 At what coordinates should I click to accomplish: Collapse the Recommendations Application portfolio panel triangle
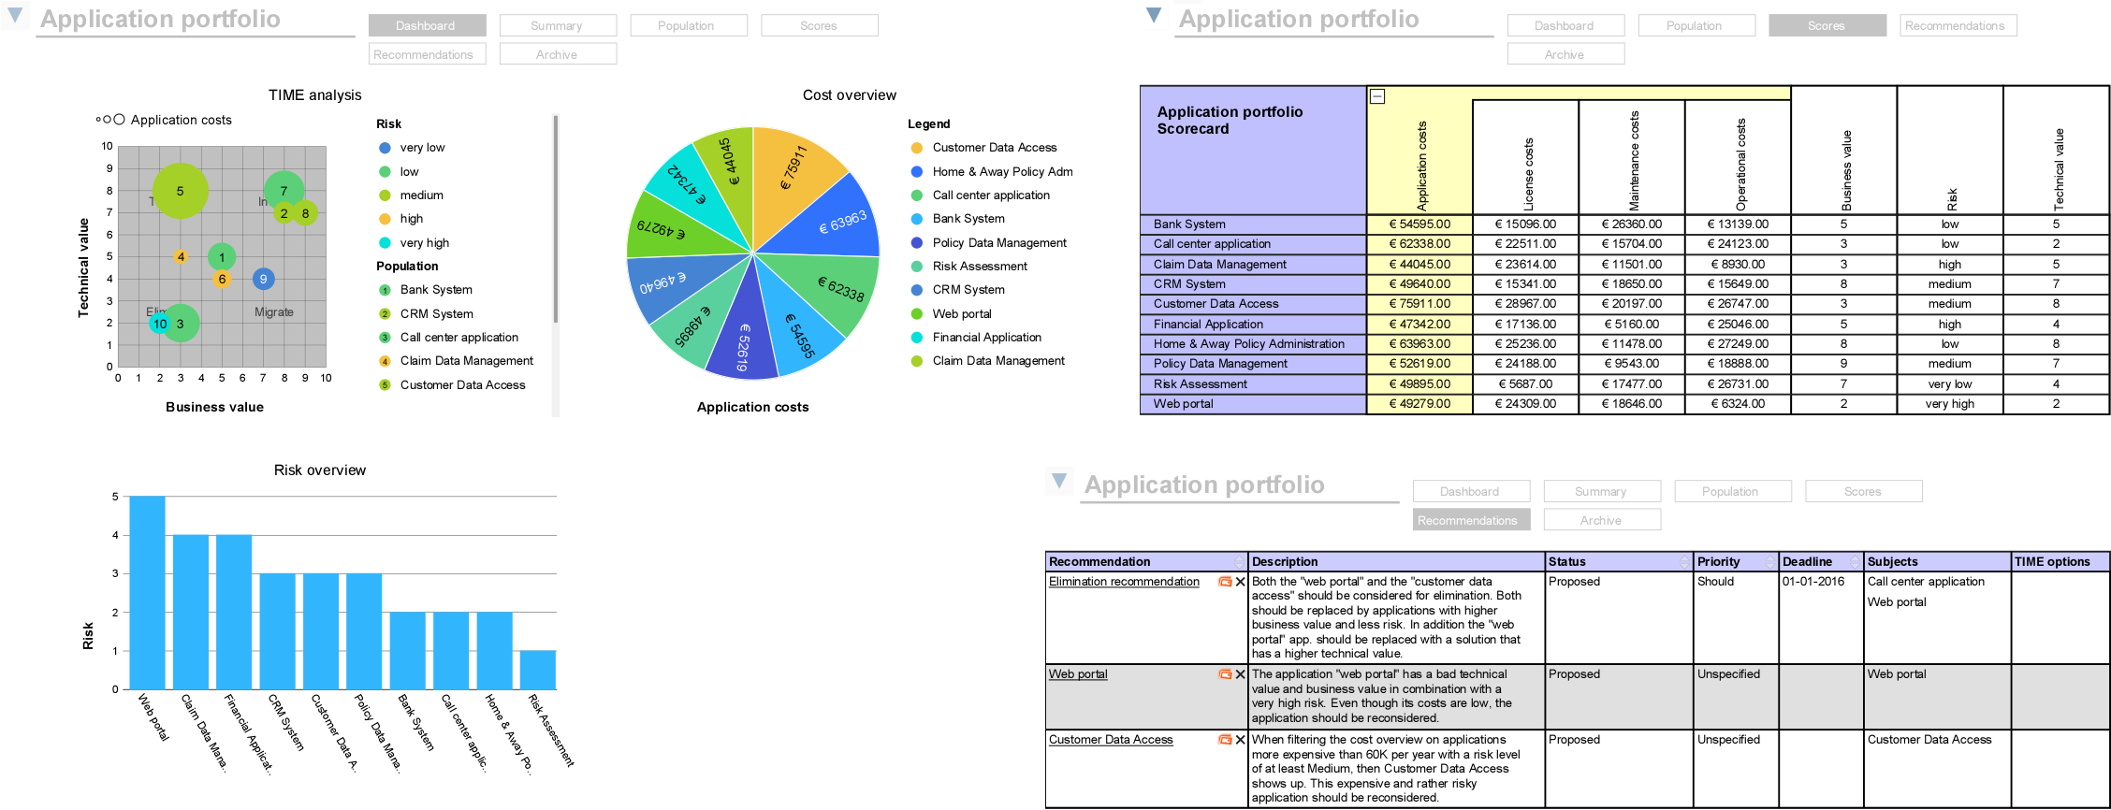pos(1059,481)
